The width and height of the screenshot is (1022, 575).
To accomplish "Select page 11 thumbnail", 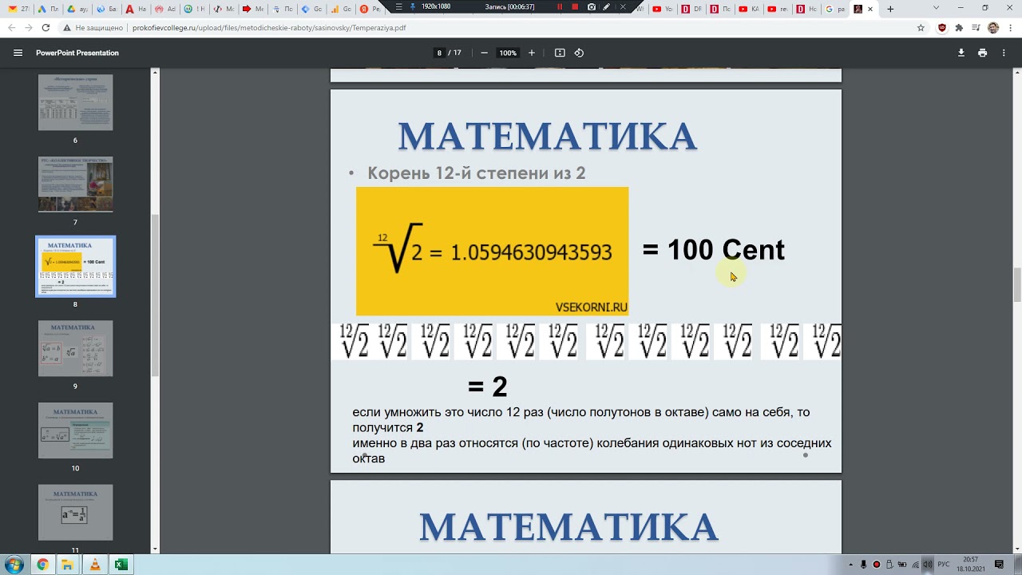I will pos(76,513).
